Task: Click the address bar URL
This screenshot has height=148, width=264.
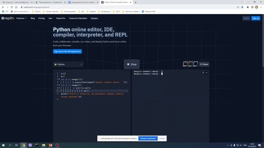Action: click(x=37, y=7)
